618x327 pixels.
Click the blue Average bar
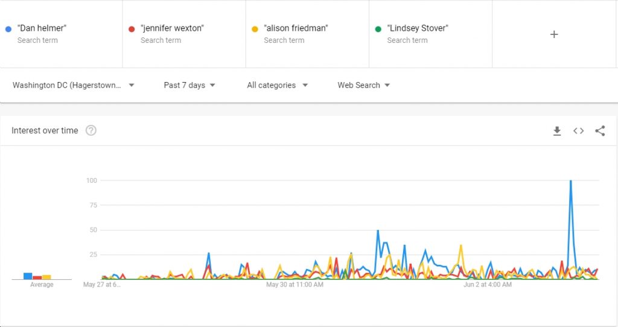tap(28, 276)
